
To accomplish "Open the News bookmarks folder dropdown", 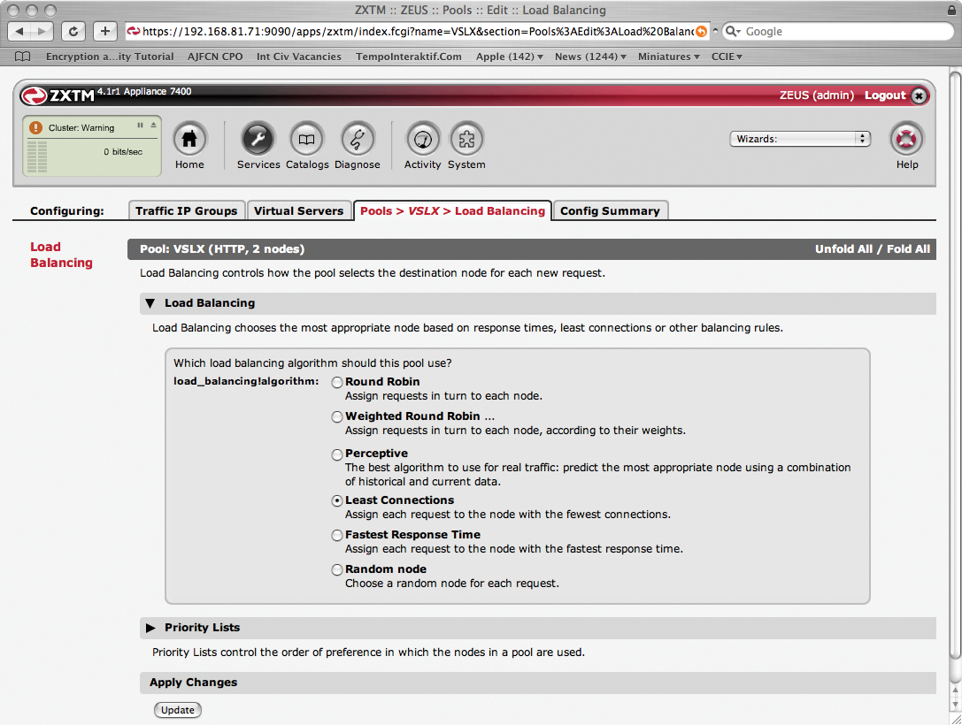I will [590, 57].
